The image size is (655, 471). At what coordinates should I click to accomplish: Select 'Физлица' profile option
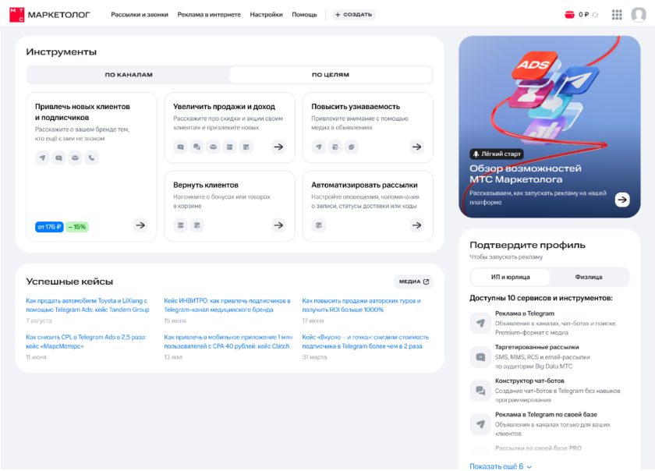click(589, 277)
